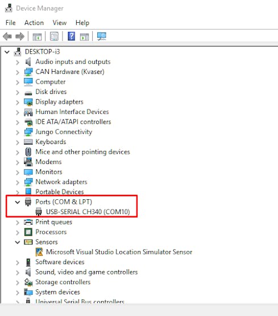Collapse the DESKTOP-i3 root node

[x=7, y=52]
